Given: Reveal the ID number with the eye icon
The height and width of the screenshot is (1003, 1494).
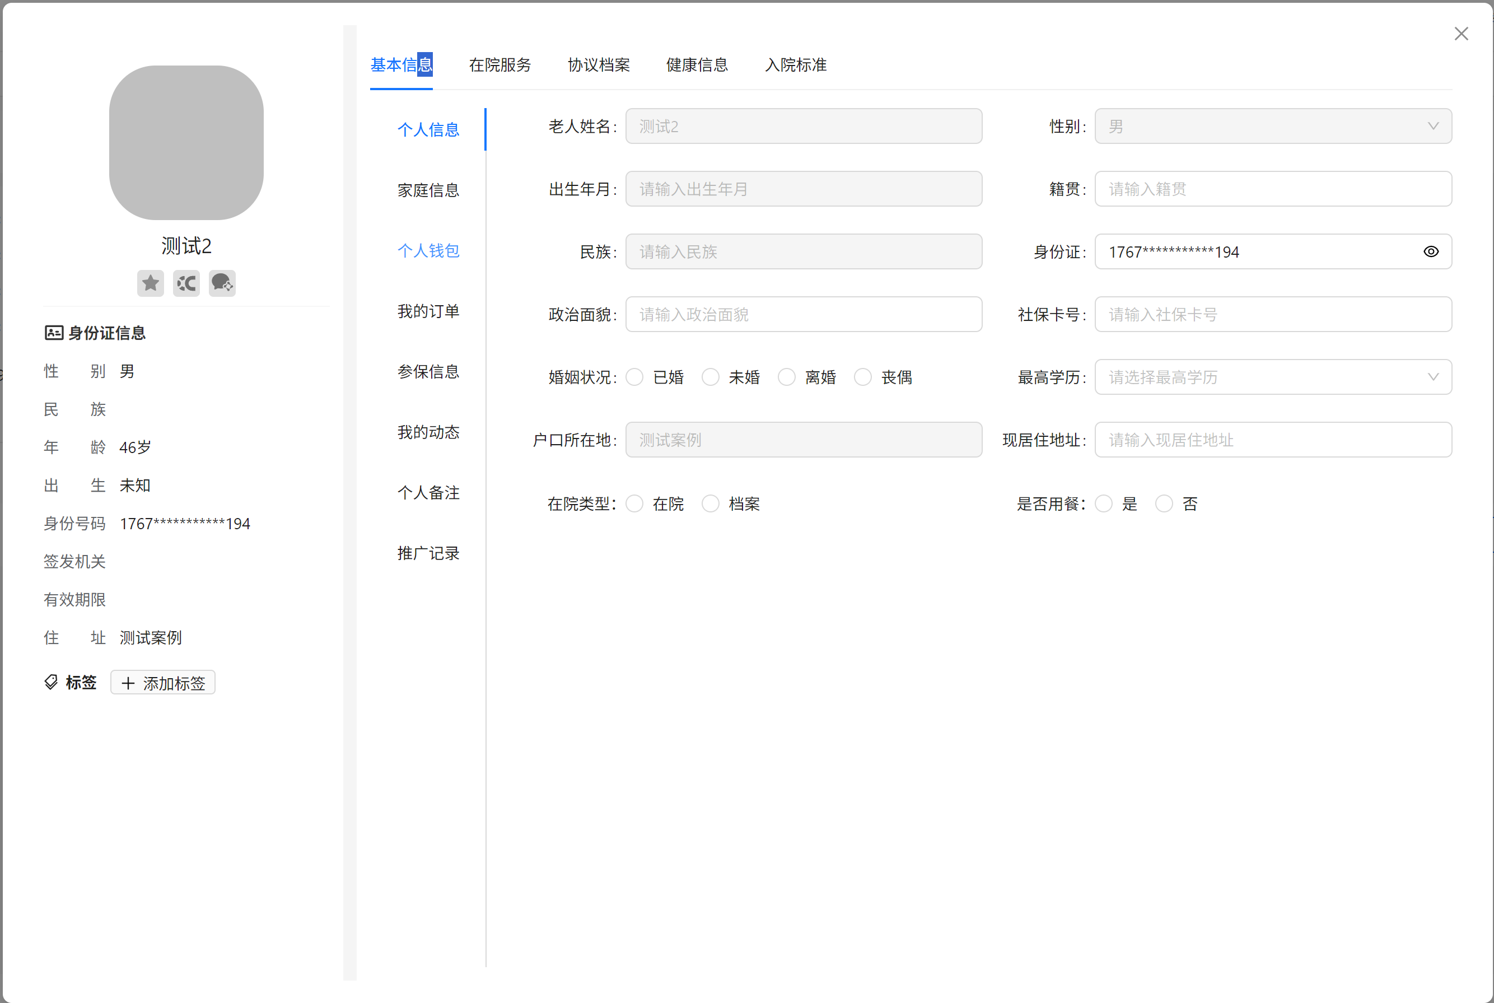Looking at the screenshot, I should (1431, 251).
